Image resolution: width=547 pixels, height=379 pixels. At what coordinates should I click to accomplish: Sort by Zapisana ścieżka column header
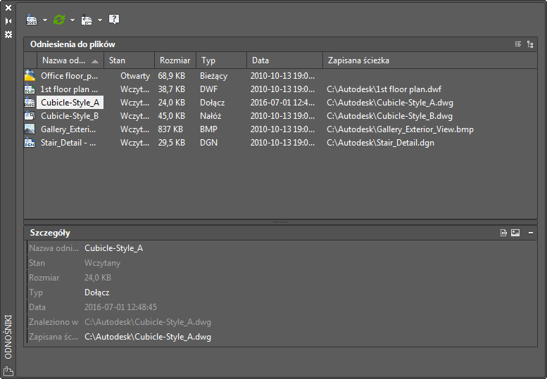[x=429, y=60]
